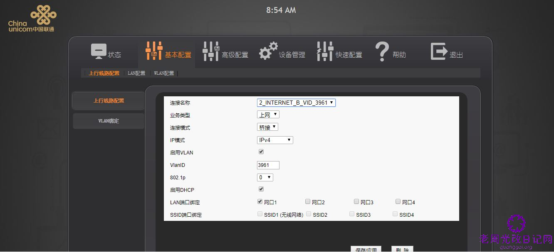
Task: Click into the VlanID input field
Action: [x=268, y=165]
